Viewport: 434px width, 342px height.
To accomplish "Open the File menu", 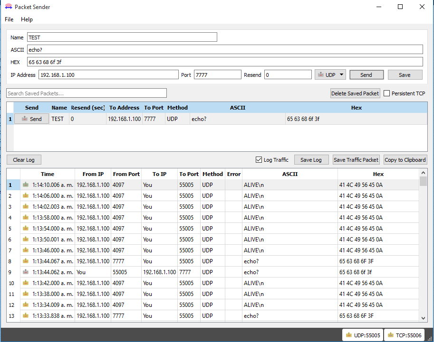I will point(9,19).
